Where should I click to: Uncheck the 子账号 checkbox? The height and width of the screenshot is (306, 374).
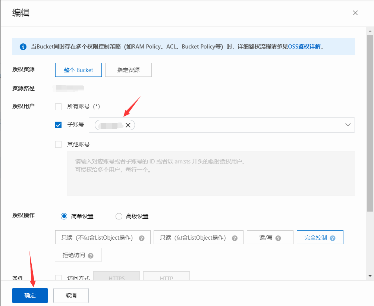(59, 125)
